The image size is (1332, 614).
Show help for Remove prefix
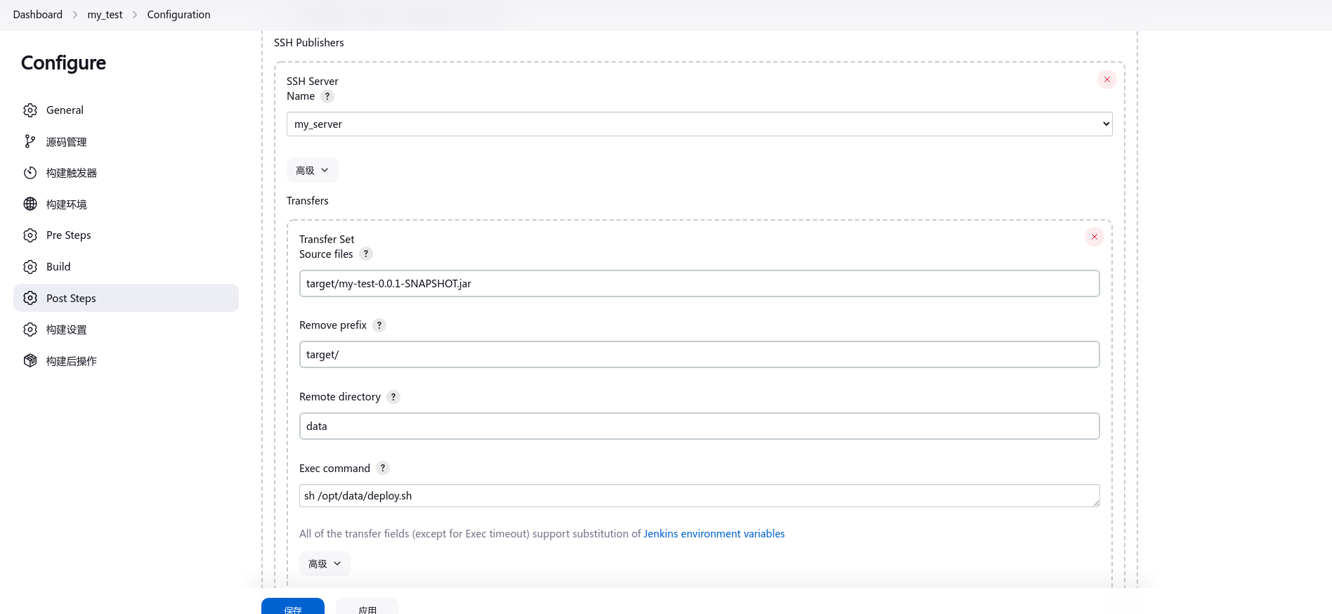tap(379, 325)
